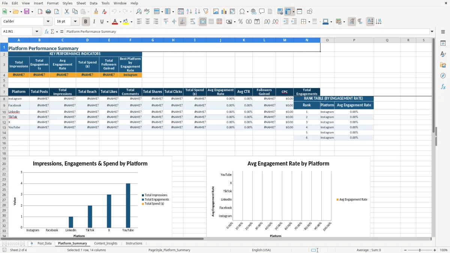Open the Styles menu
450x253 pixels.
pos(67,3)
